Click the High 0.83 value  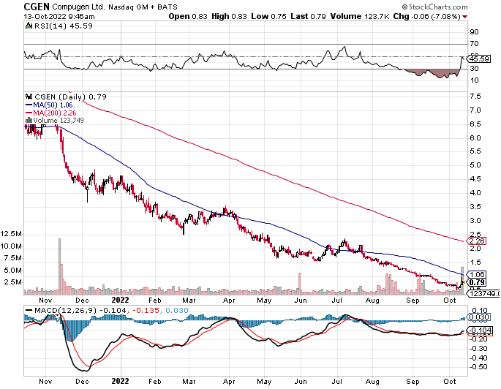[x=229, y=16]
